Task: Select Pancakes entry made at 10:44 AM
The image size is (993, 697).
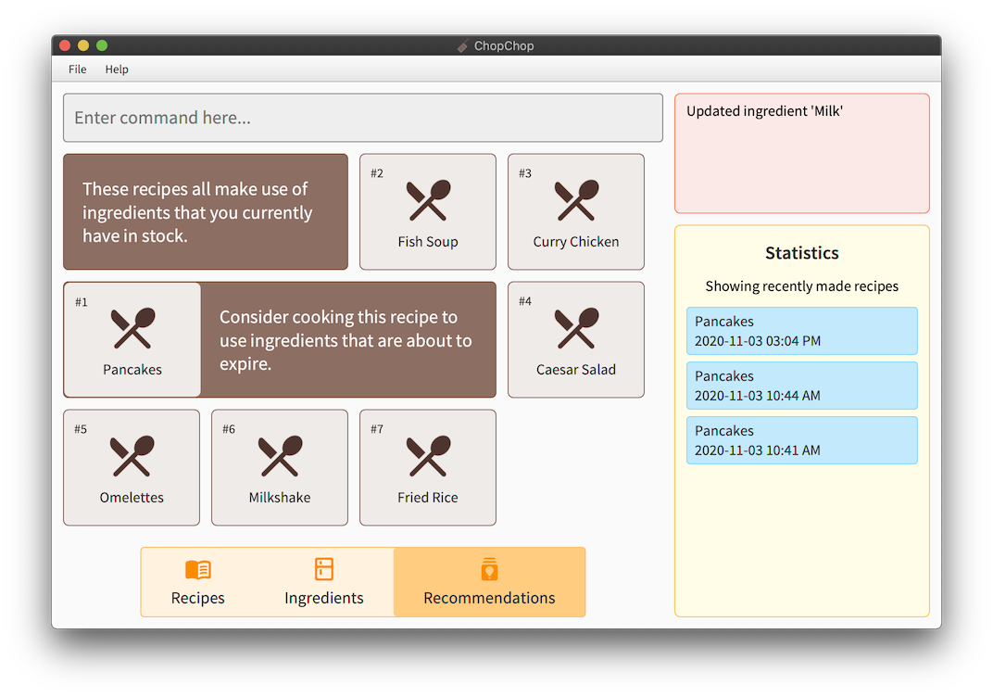Action: pos(802,386)
